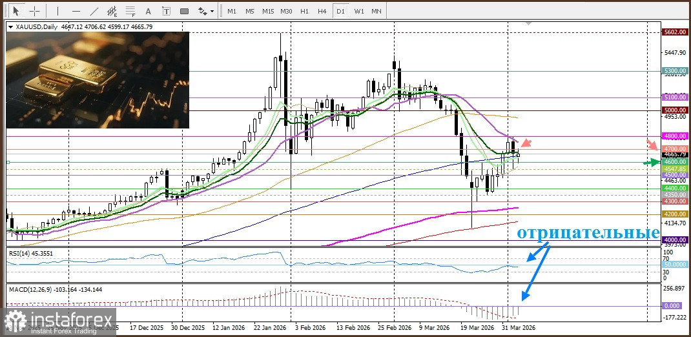This screenshot has width=691, height=337.
Task: Click the H1 timeframe button
Action: 304,11
